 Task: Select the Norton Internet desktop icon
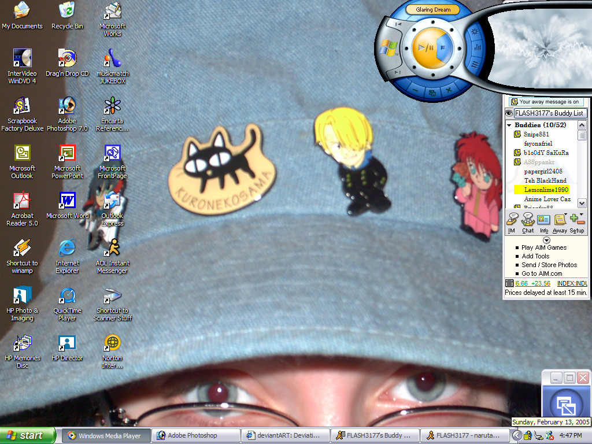tap(113, 351)
